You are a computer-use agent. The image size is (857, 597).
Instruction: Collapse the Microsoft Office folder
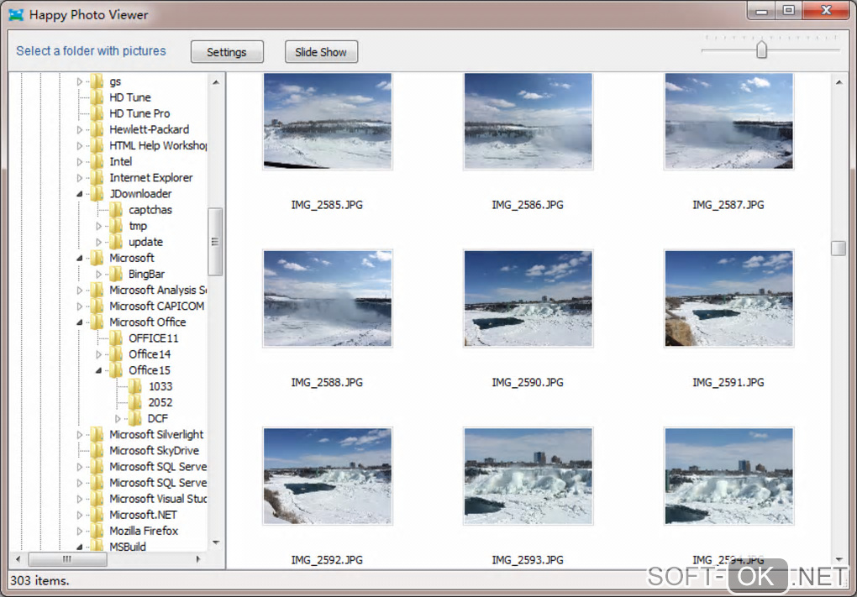(80, 322)
